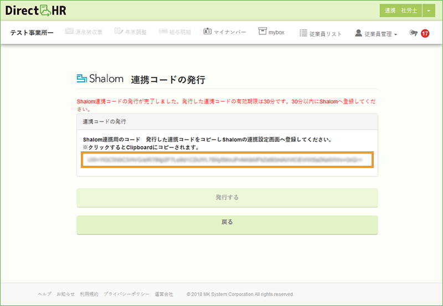This screenshot has width=443, height=306.
Task: Click the Shalom logo
Action: coord(100,78)
